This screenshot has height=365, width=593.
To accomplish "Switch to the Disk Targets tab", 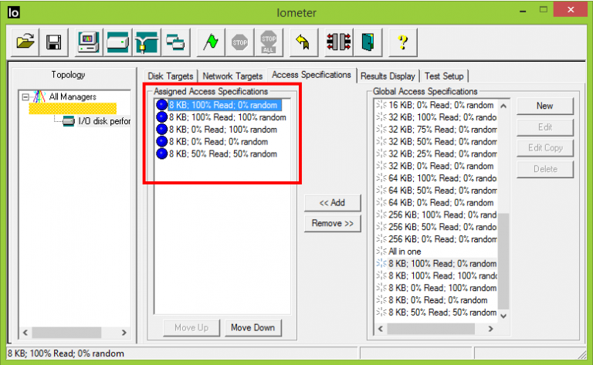I will 170,76.
